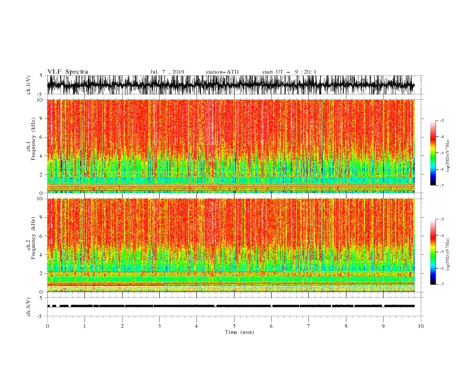
Task: Click the ch.2 colorbar tick '-7'
Action: pyautogui.click(x=442, y=285)
